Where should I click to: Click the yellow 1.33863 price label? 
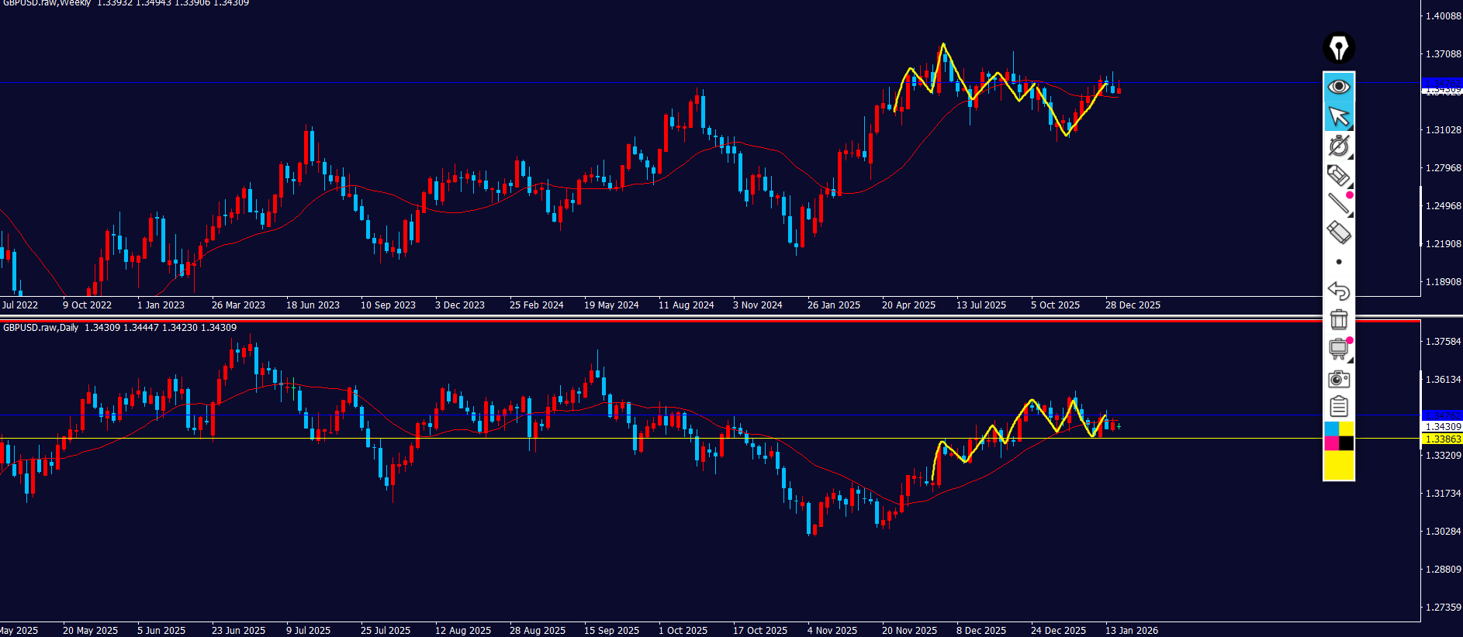pyautogui.click(x=1442, y=439)
